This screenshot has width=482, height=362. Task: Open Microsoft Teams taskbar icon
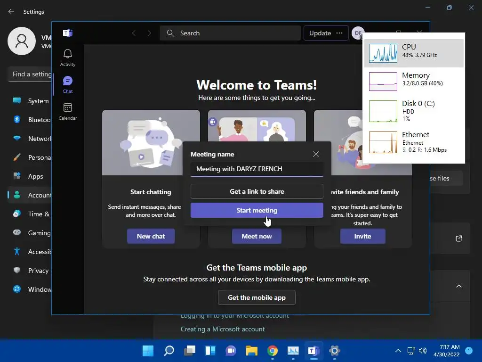(x=313, y=351)
